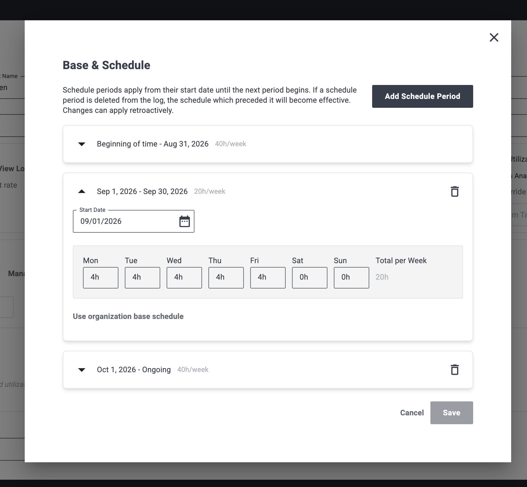Click the Beginning of time - Aug 31 header

[x=268, y=144]
